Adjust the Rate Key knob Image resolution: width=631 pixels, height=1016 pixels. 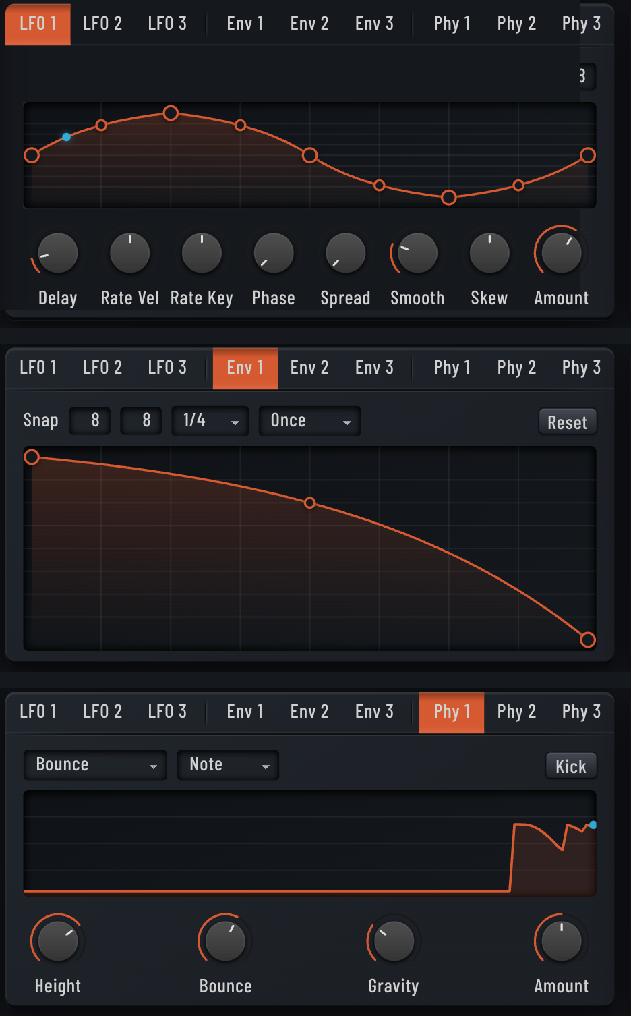click(202, 254)
